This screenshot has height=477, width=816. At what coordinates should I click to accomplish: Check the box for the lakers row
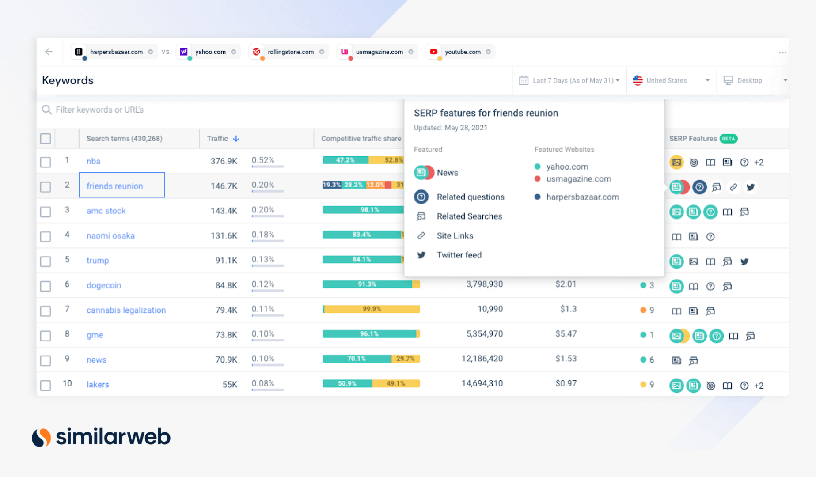pos(46,385)
